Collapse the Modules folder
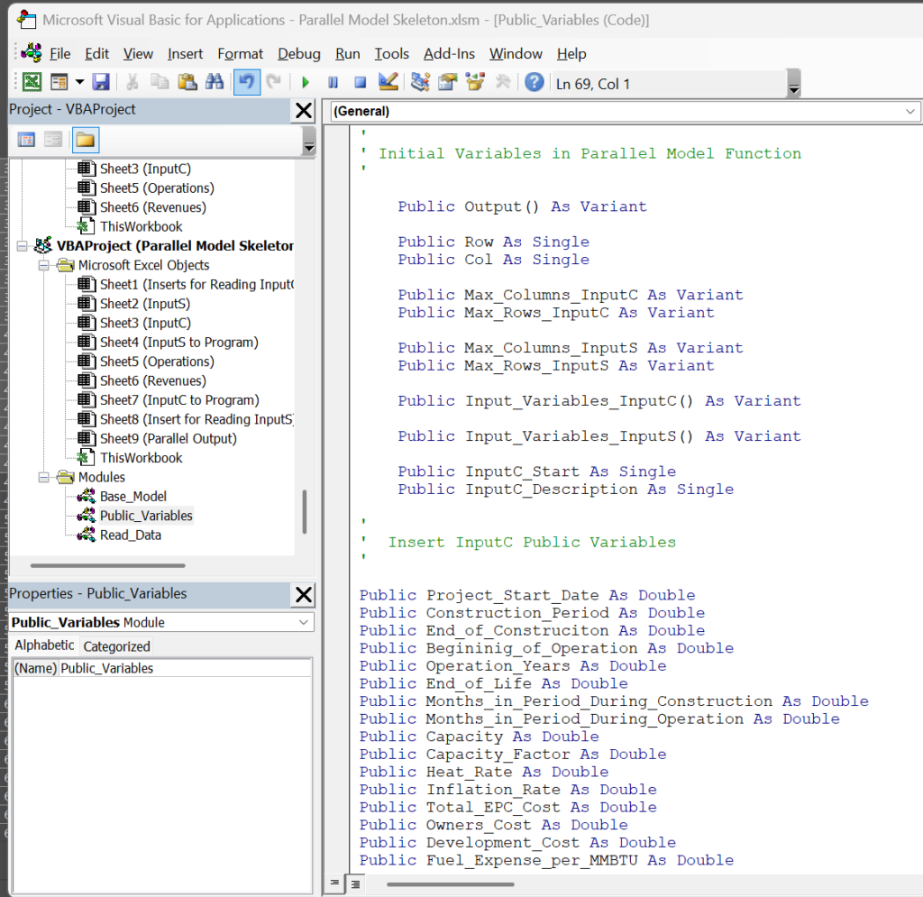 click(x=43, y=477)
